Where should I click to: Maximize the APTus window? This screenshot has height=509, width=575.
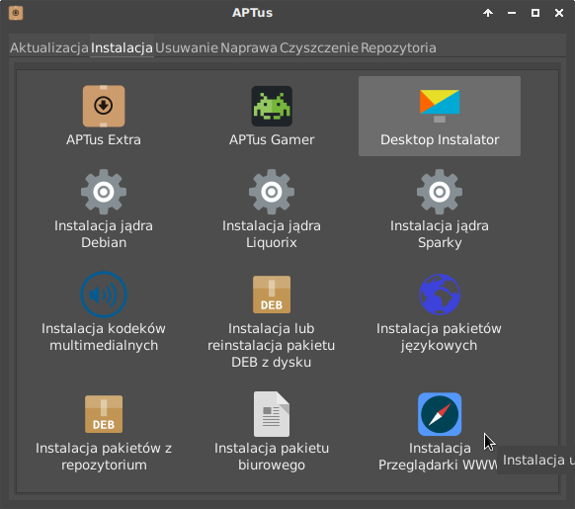coord(535,13)
